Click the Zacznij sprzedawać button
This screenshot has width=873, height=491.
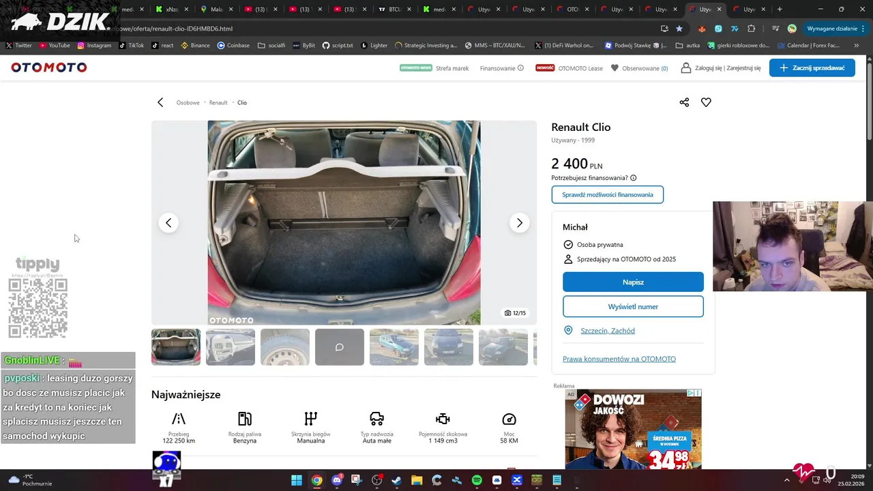click(x=812, y=68)
